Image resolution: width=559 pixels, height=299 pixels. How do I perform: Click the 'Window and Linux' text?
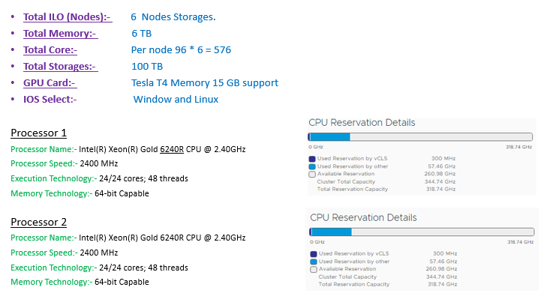tap(176, 100)
